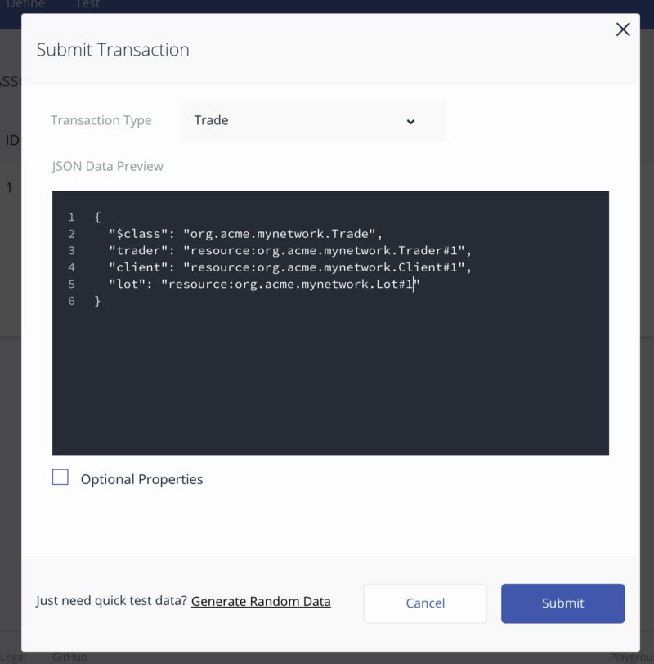Select the Trade value in type field
Screen dimensions: 654x664
pyautogui.click(x=211, y=120)
